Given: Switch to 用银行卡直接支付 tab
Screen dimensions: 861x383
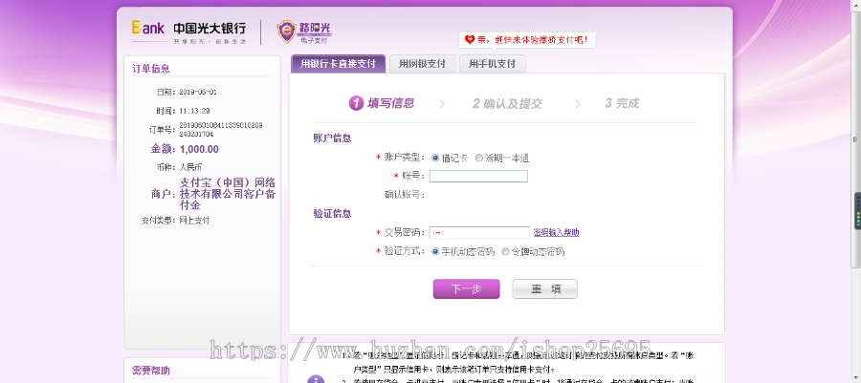Looking at the screenshot, I should pos(339,64).
